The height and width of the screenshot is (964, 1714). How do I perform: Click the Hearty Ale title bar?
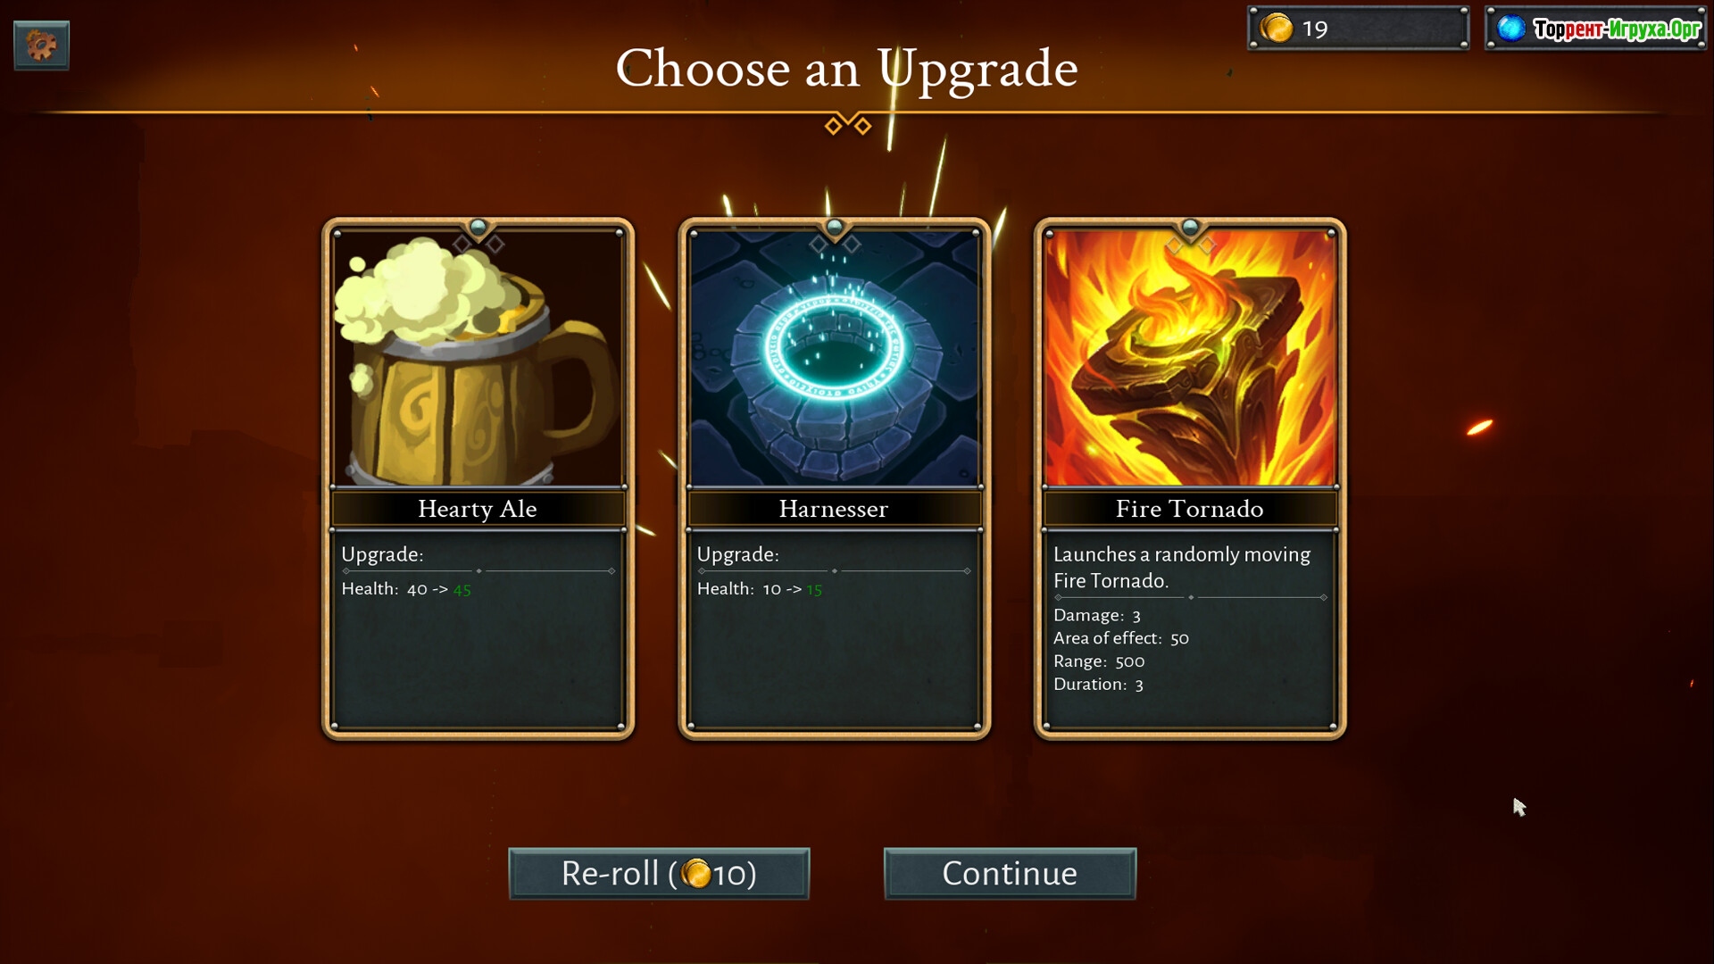[x=478, y=509]
